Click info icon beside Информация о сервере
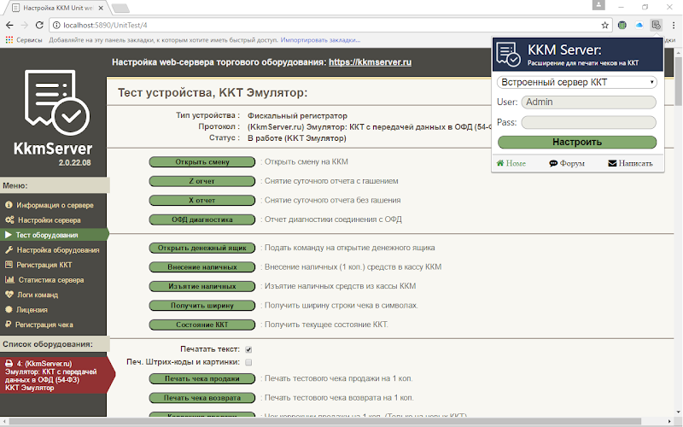 click(x=9, y=205)
